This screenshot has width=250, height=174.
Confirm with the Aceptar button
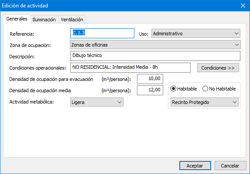pos(195,166)
